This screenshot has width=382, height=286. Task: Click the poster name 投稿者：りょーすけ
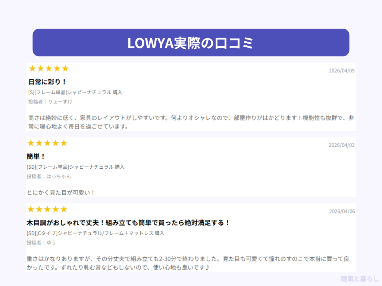coord(50,102)
